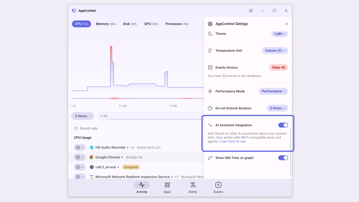The width and height of the screenshot is (359, 202).
Task: Open the Celsius temperature unit dropdown
Action: (x=275, y=51)
